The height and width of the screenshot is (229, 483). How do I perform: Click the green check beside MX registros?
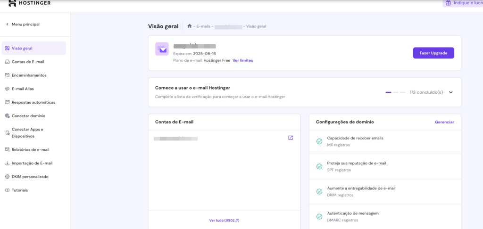tap(319, 141)
